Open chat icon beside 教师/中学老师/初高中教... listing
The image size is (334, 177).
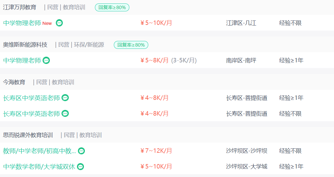coord(81,151)
